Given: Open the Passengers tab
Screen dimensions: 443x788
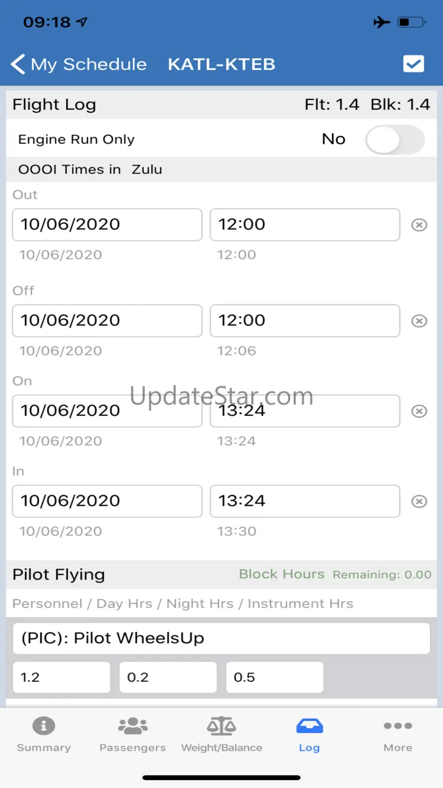Looking at the screenshot, I should [x=132, y=735].
